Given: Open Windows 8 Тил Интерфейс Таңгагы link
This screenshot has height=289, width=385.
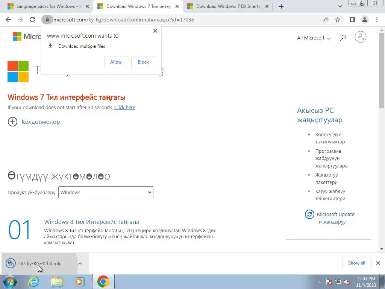Looking at the screenshot, I should pos(92,222).
